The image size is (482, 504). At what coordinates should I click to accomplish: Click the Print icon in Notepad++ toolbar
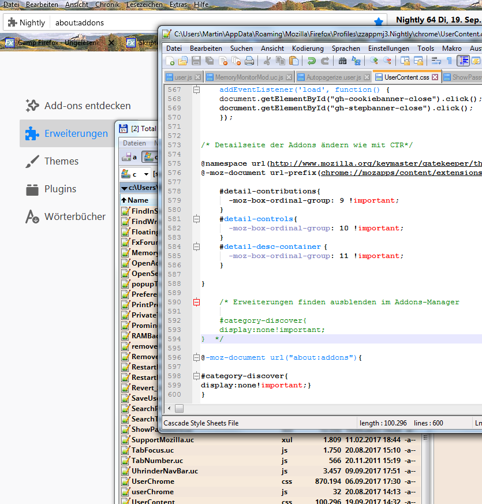[x=249, y=61]
